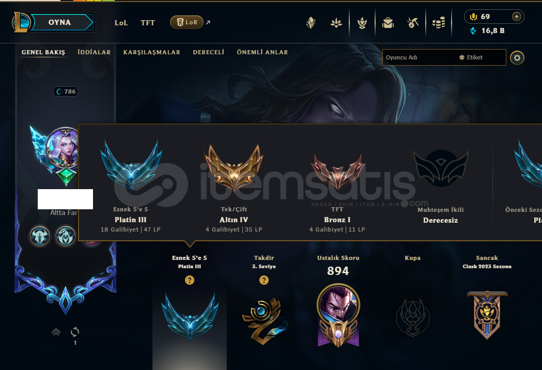Image resolution: width=542 pixels, height=370 pixels.
Task: Open profile settings gear icon
Action: pos(517,58)
